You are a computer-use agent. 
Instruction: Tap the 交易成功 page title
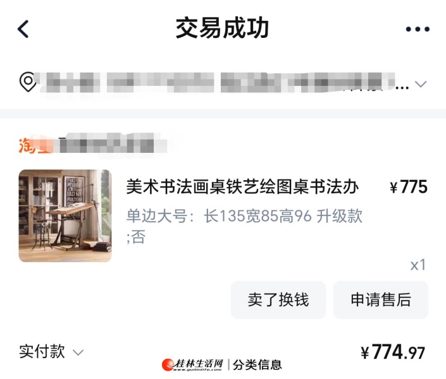pyautogui.click(x=222, y=28)
